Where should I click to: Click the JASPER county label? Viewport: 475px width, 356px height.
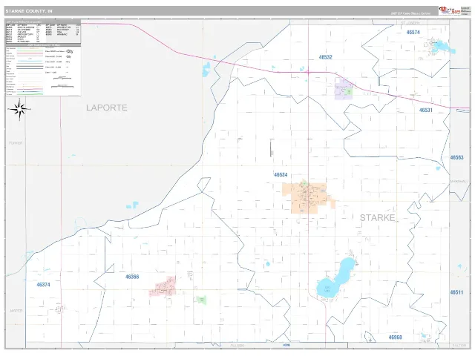click(x=16, y=311)
